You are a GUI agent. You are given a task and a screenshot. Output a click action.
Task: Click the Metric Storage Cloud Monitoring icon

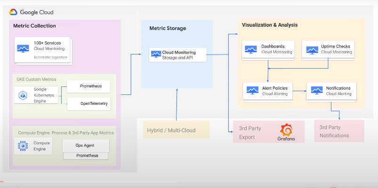(156, 55)
